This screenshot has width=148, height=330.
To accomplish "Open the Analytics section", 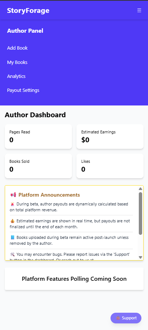I will (x=16, y=76).
